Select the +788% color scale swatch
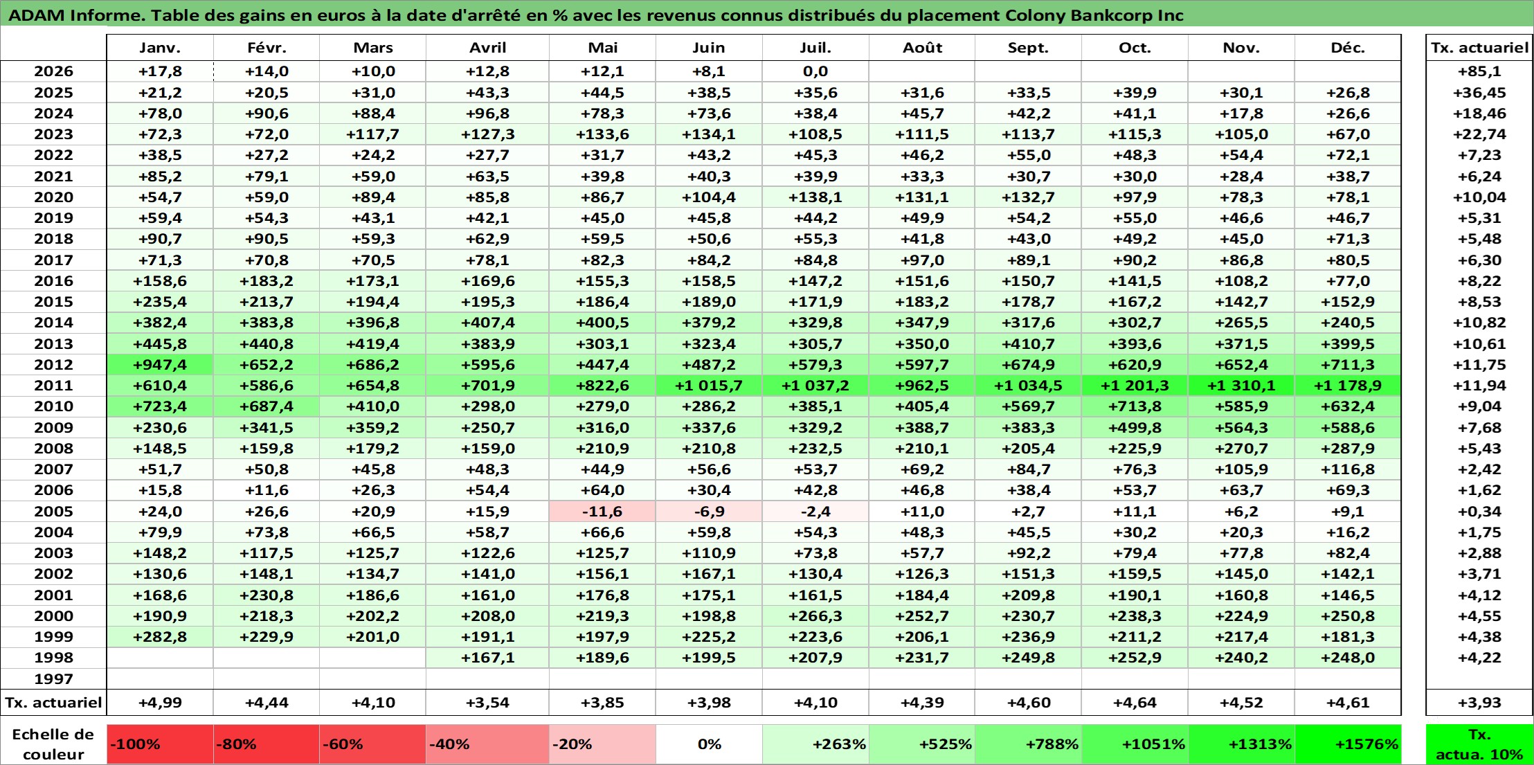 click(x=1028, y=744)
